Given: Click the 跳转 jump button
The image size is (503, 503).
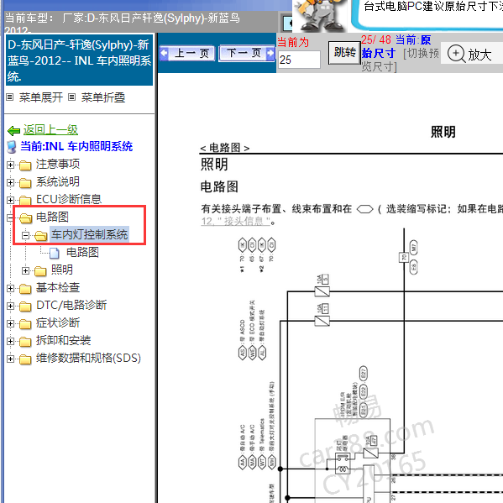Looking at the screenshot, I should pos(344,53).
